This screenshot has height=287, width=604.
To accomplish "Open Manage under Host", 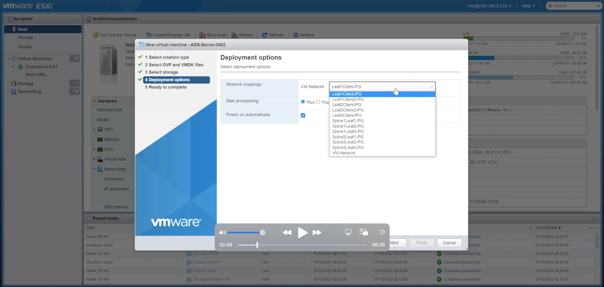I will [26, 38].
